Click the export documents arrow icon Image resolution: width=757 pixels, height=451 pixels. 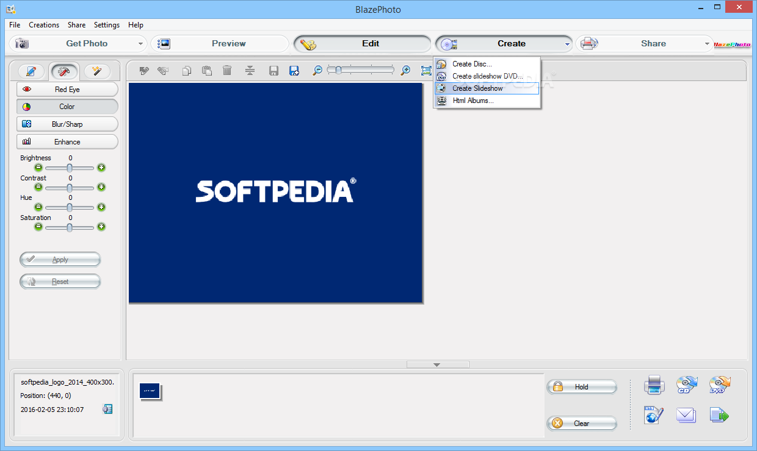coord(720,416)
